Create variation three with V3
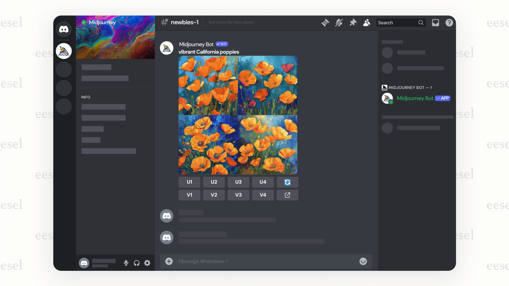The image size is (509, 286). tap(238, 195)
